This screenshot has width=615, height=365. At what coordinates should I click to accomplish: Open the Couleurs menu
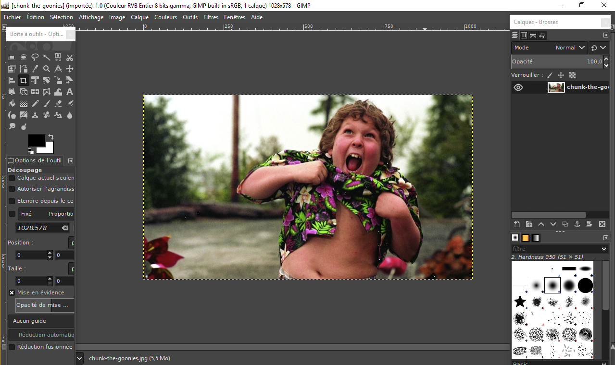tap(165, 17)
